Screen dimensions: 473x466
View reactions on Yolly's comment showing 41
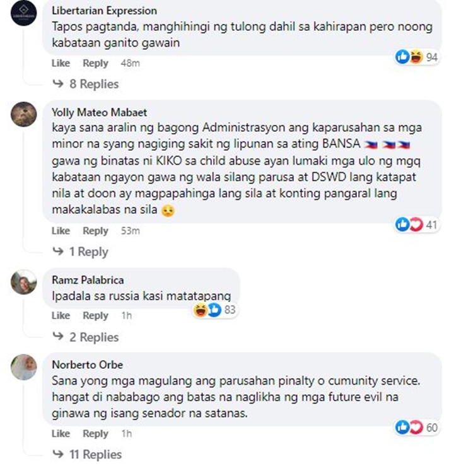pos(418,224)
